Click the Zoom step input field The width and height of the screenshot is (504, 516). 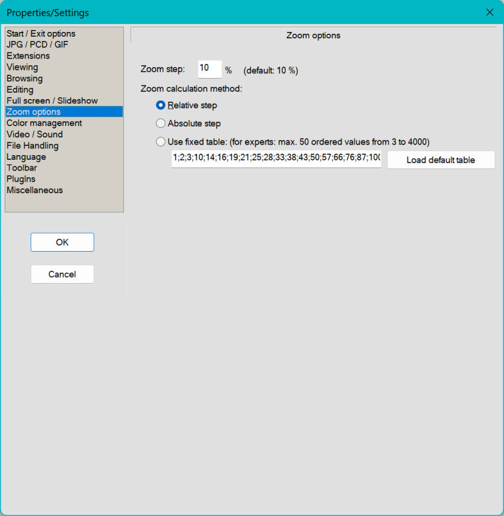click(x=209, y=69)
